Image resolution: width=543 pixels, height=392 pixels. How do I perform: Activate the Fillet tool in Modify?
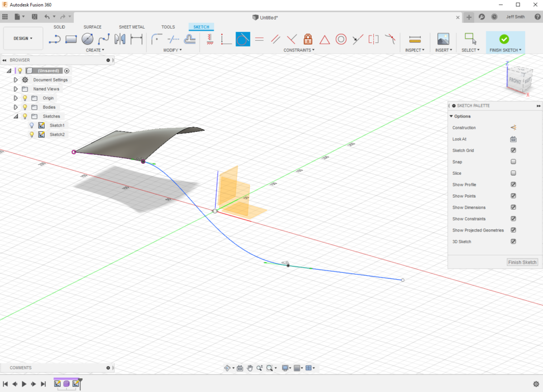click(156, 39)
